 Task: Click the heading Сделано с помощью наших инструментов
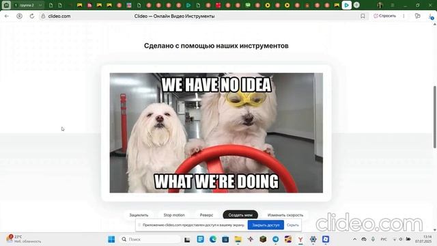pyautogui.click(x=216, y=46)
